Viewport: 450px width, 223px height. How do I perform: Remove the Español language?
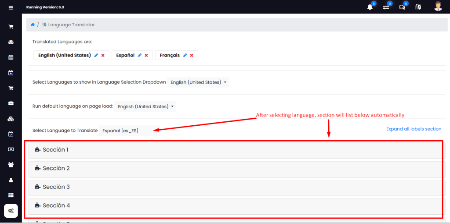(146, 55)
